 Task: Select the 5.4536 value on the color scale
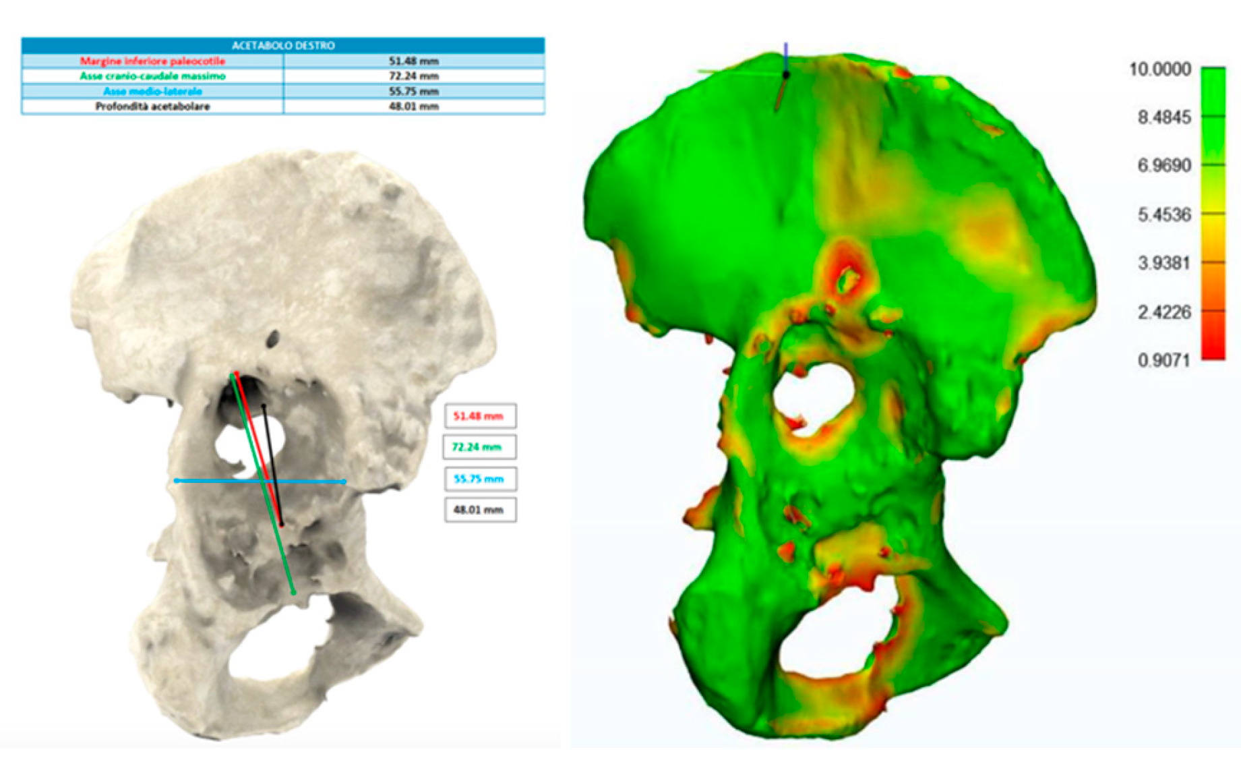click(x=1163, y=215)
